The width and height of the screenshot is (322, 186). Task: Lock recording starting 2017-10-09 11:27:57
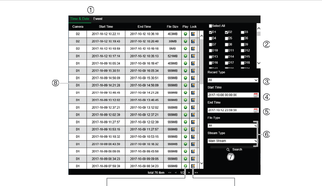pos(193,122)
